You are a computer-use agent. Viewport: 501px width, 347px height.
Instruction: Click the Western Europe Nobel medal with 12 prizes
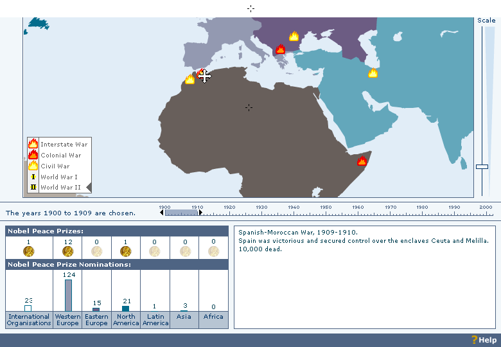click(x=67, y=251)
